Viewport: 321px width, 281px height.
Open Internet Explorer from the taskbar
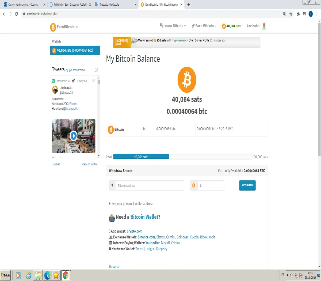28,275
